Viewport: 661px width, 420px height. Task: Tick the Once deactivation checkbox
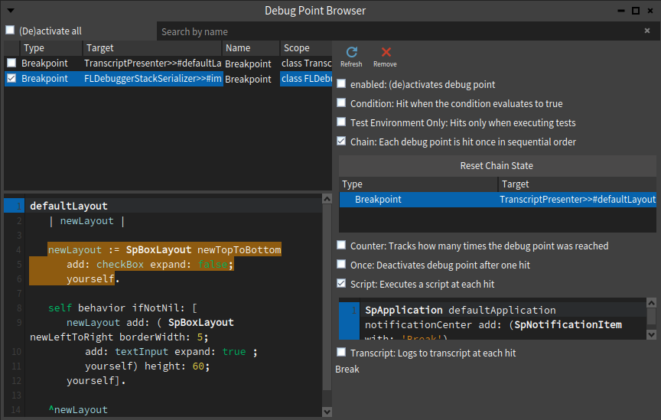click(x=341, y=265)
